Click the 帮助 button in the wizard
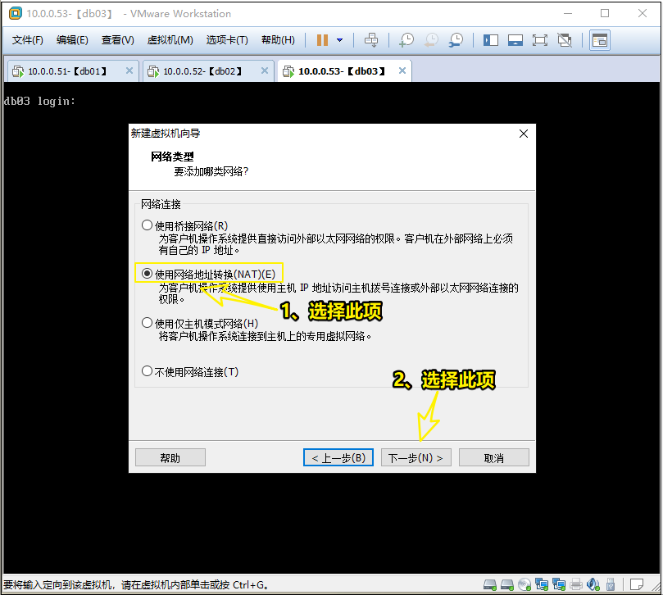This screenshot has width=663, height=595. 170,457
